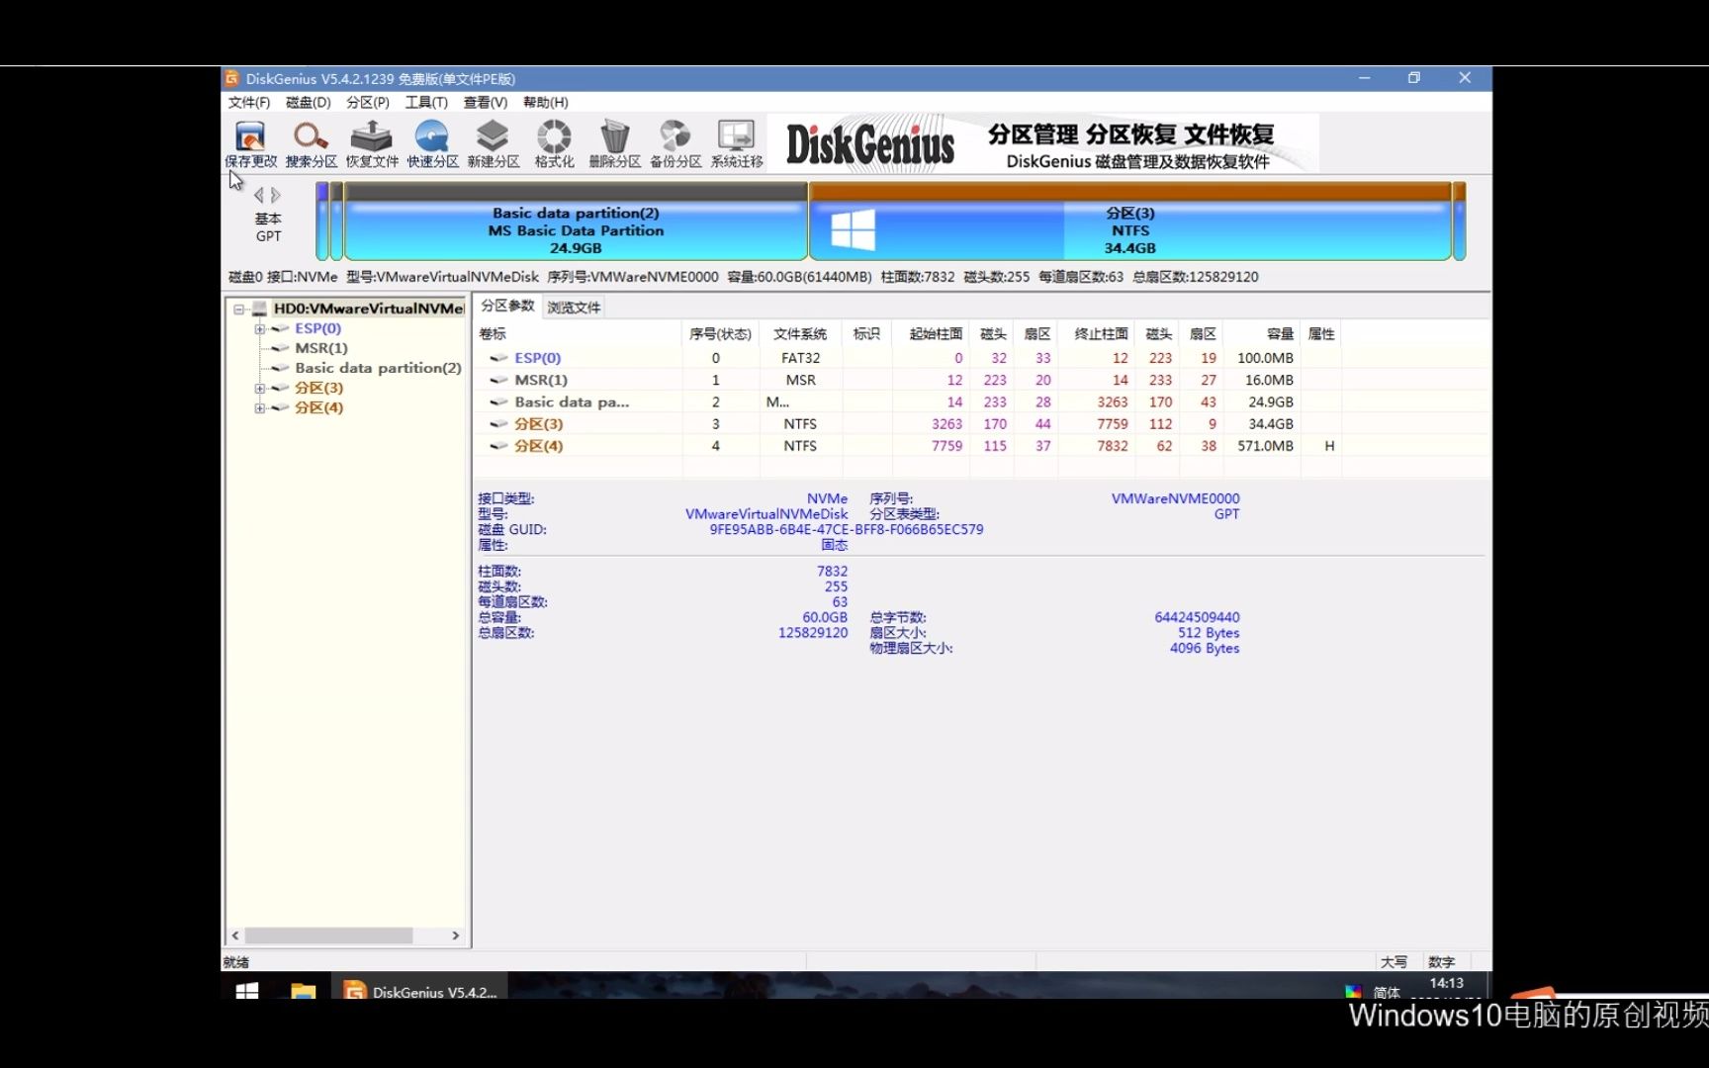Click the 起始柱面 column header
This screenshot has height=1068, width=1709.
coord(931,333)
